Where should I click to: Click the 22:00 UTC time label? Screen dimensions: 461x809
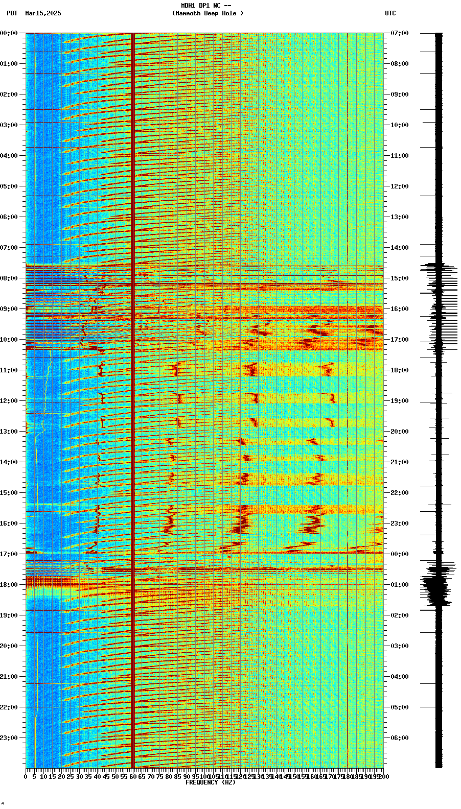(x=400, y=493)
